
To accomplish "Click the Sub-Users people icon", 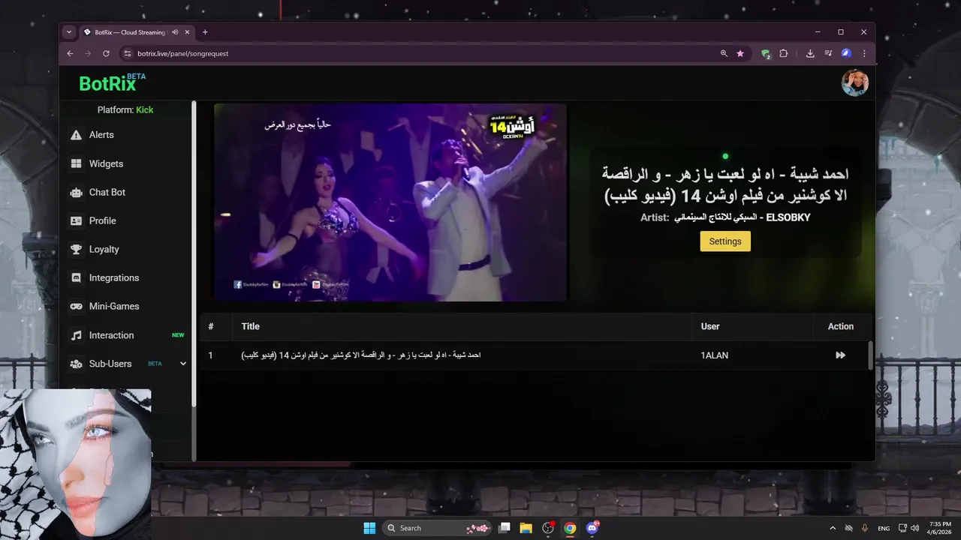I will click(76, 364).
